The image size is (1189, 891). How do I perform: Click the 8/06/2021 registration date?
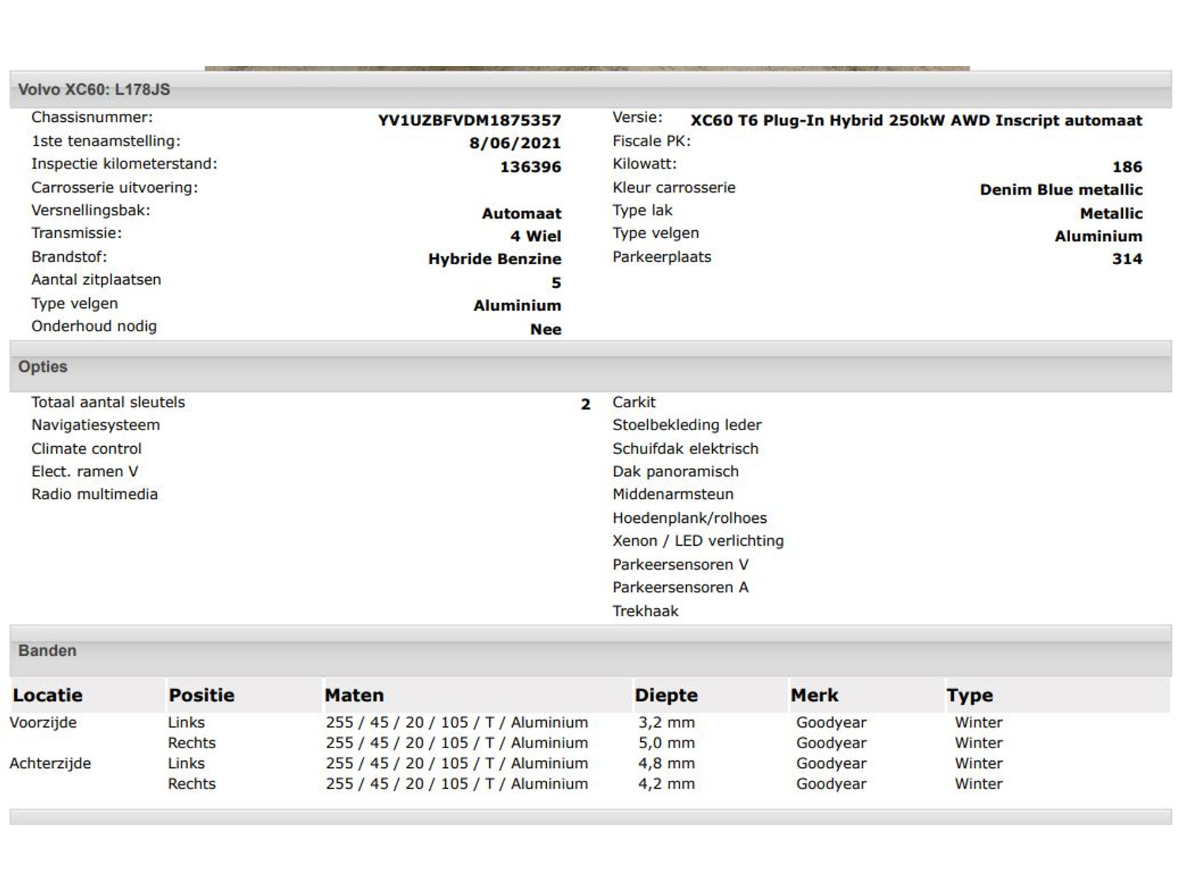pyautogui.click(x=515, y=144)
